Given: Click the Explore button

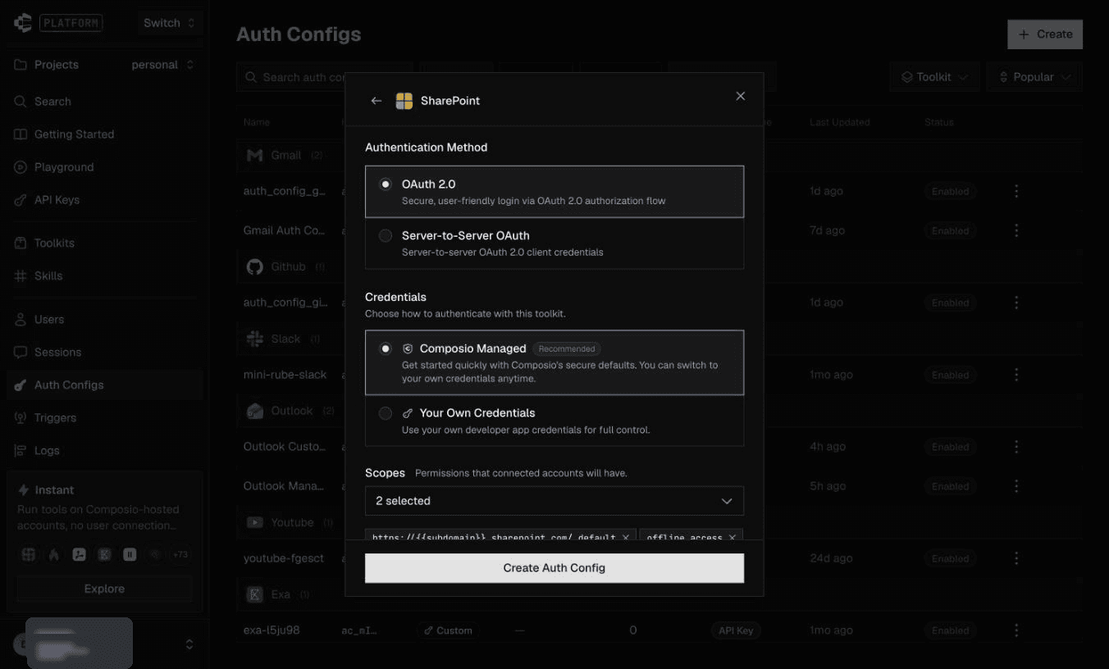Looking at the screenshot, I should click(x=104, y=589).
